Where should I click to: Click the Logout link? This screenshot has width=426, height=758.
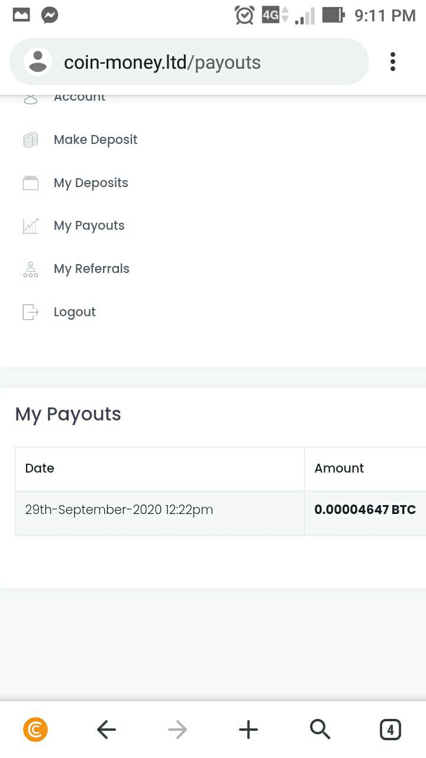pos(75,312)
